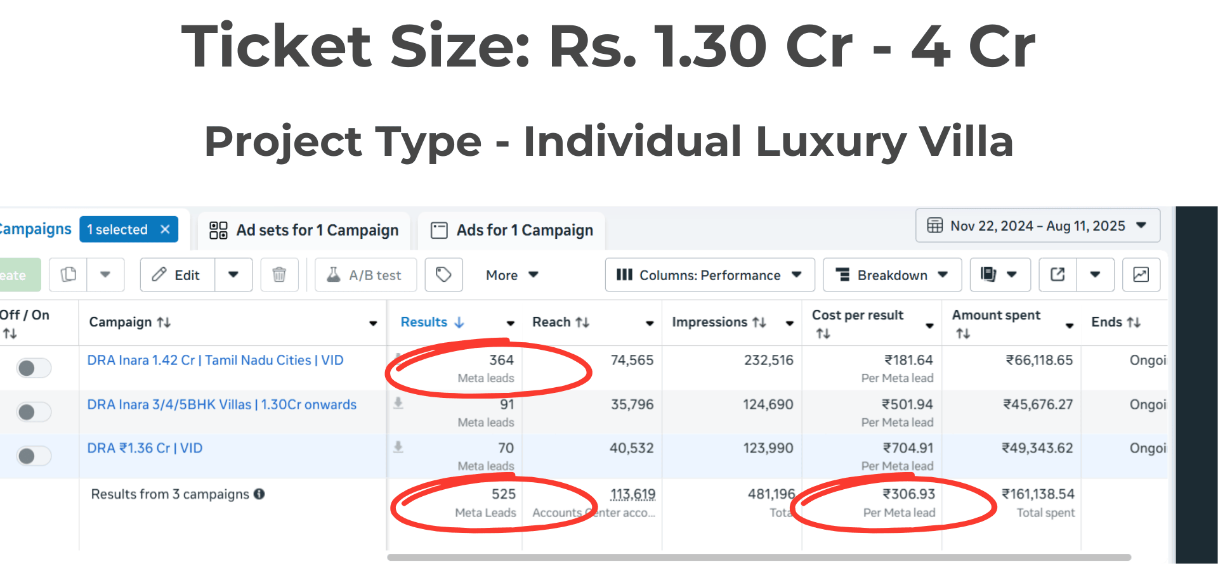Click the horizontal scrollbar below the table
This screenshot has height=576, width=1218.
(758, 558)
